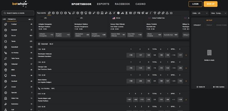Select the Tennis icon in Top events strip
Image resolution: width=228 pixels, height=111 pixels.
(x=62, y=13)
